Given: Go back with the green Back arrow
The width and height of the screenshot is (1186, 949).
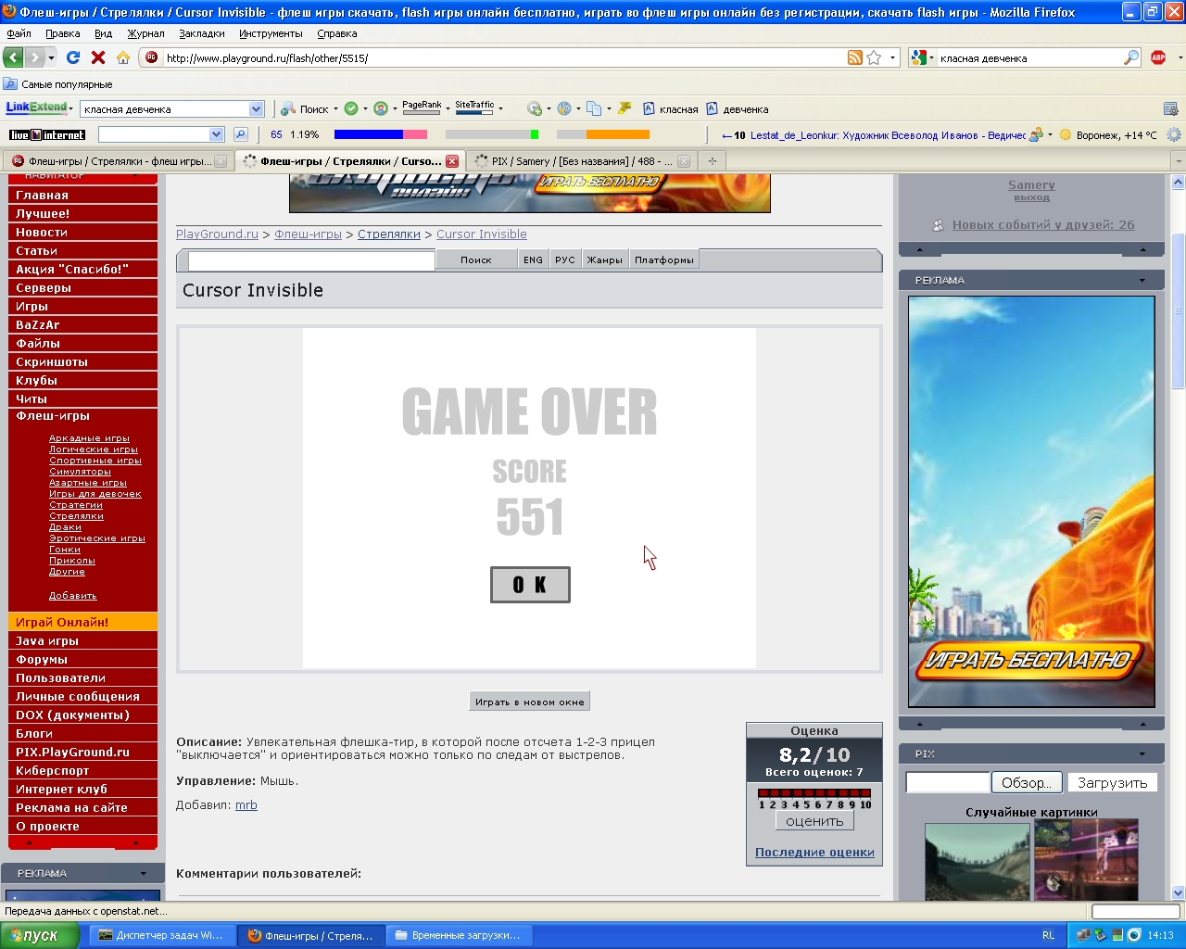Looking at the screenshot, I should point(14,57).
